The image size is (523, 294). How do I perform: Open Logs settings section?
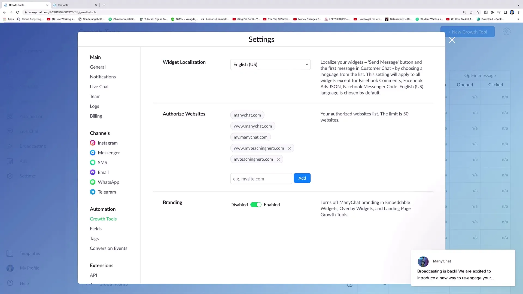click(x=94, y=106)
